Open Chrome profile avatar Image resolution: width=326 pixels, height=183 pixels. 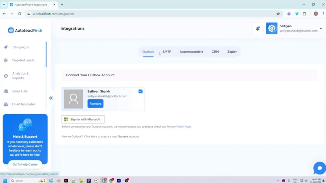point(315,14)
